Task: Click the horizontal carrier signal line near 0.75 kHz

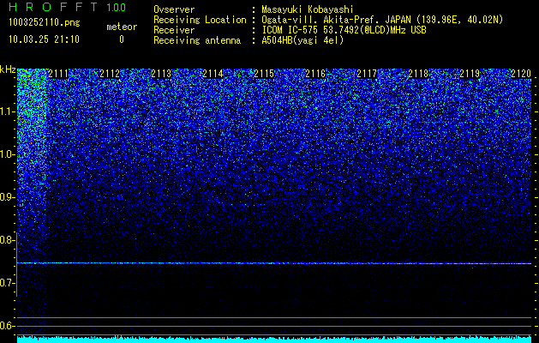Action: [x=274, y=263]
